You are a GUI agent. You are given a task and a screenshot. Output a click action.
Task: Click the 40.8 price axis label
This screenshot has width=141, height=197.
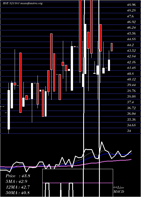130,74
